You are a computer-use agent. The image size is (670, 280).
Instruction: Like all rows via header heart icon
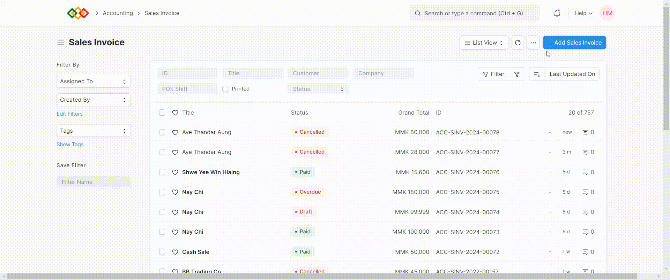(175, 112)
